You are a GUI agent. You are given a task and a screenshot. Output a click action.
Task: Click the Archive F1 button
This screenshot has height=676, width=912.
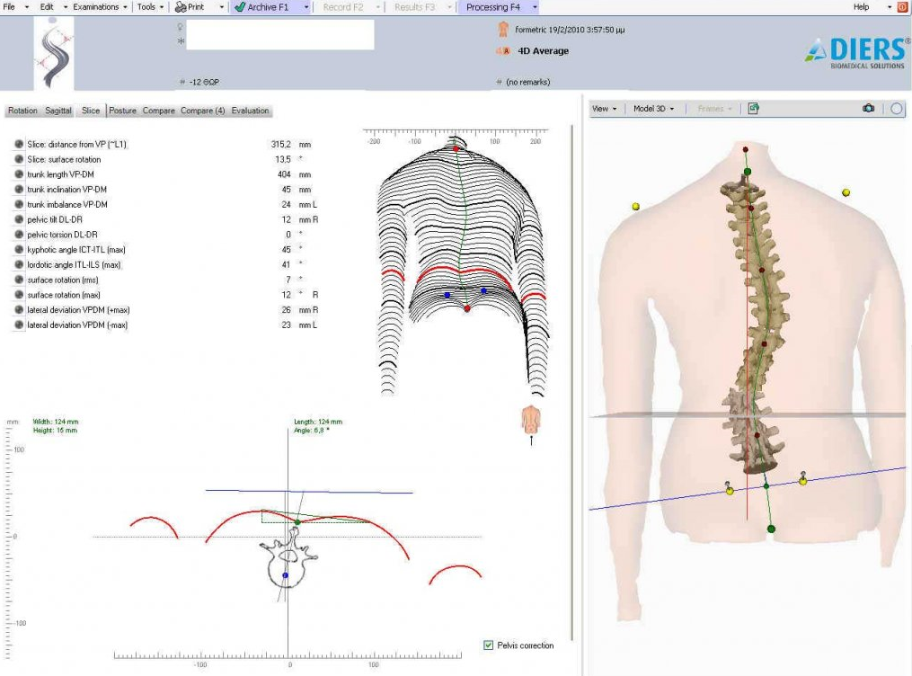[x=262, y=7]
